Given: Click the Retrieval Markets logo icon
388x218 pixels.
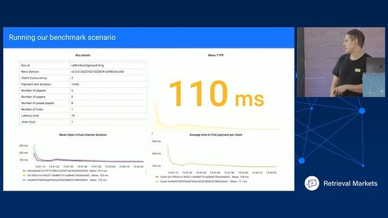Looking at the screenshot, I should pyautogui.click(x=312, y=183).
